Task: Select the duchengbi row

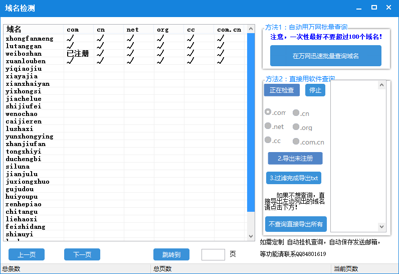Action: [125, 159]
